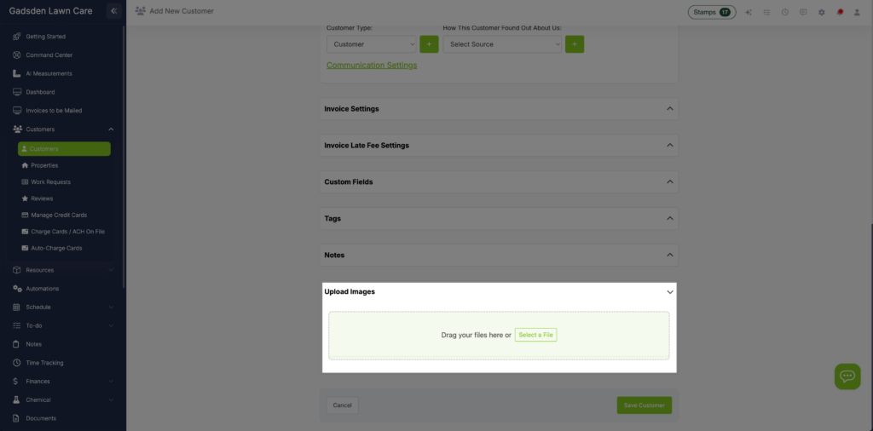Click the Stamps counter pill

pos(711,12)
